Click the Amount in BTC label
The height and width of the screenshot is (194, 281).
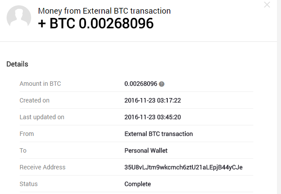coord(40,84)
